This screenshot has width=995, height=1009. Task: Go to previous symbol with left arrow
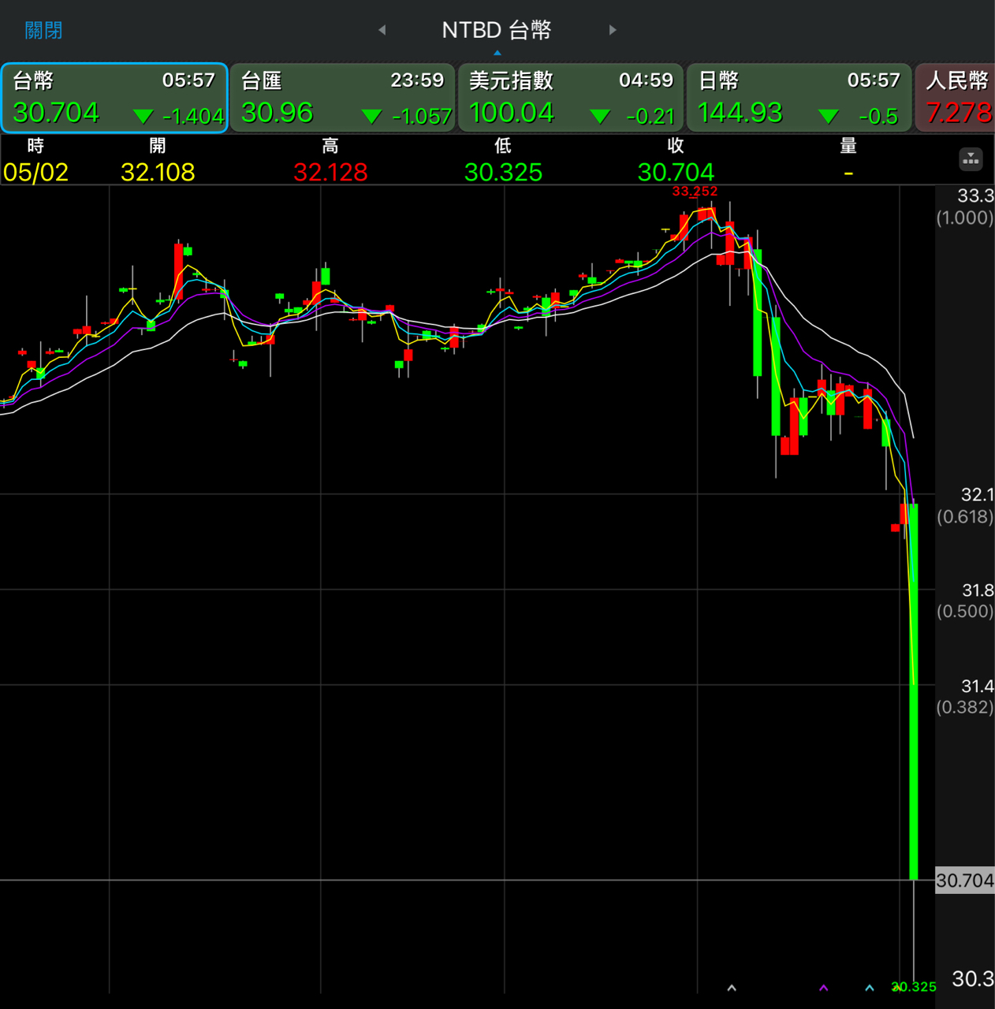(382, 30)
